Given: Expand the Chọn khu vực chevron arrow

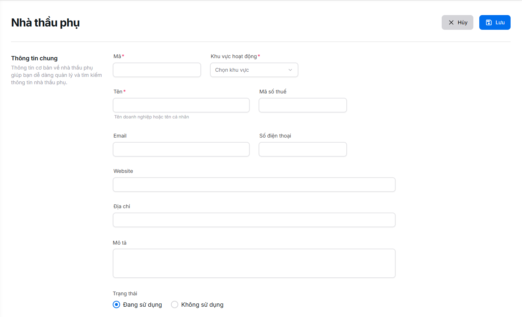Looking at the screenshot, I should click(290, 70).
